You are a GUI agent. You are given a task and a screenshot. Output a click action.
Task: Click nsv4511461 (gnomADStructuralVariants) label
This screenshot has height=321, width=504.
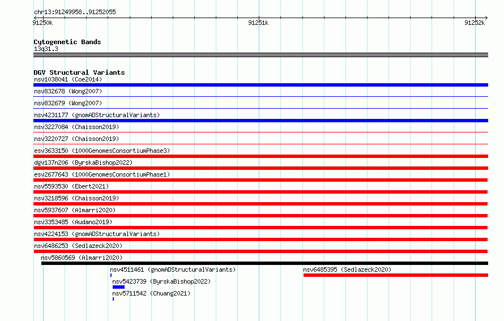point(173,269)
